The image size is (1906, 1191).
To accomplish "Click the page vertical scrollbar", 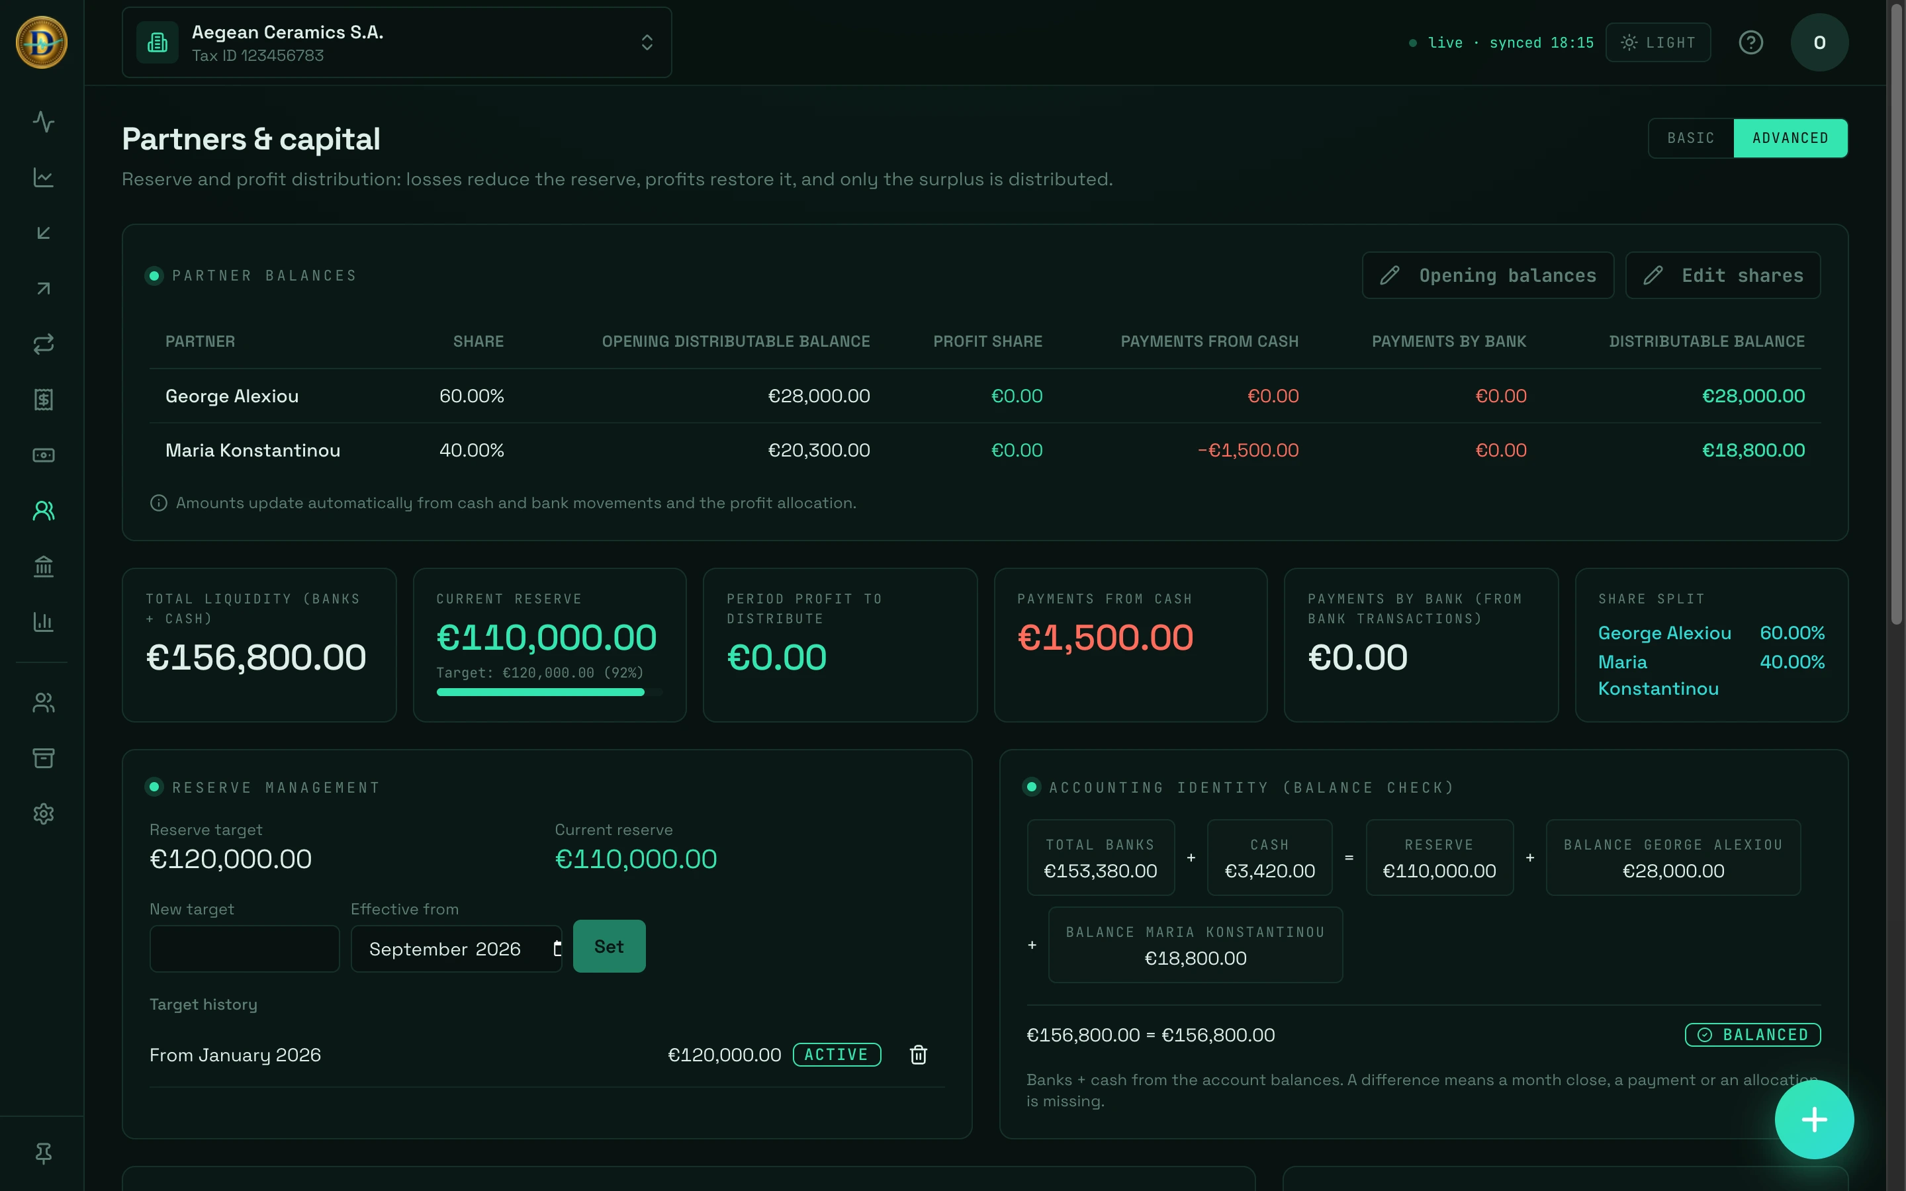I will [1896, 315].
